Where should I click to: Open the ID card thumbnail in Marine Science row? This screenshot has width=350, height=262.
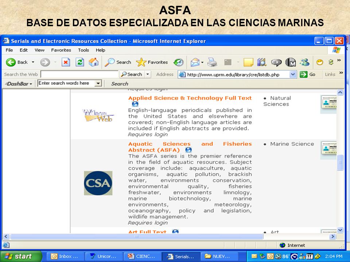pos(328,150)
